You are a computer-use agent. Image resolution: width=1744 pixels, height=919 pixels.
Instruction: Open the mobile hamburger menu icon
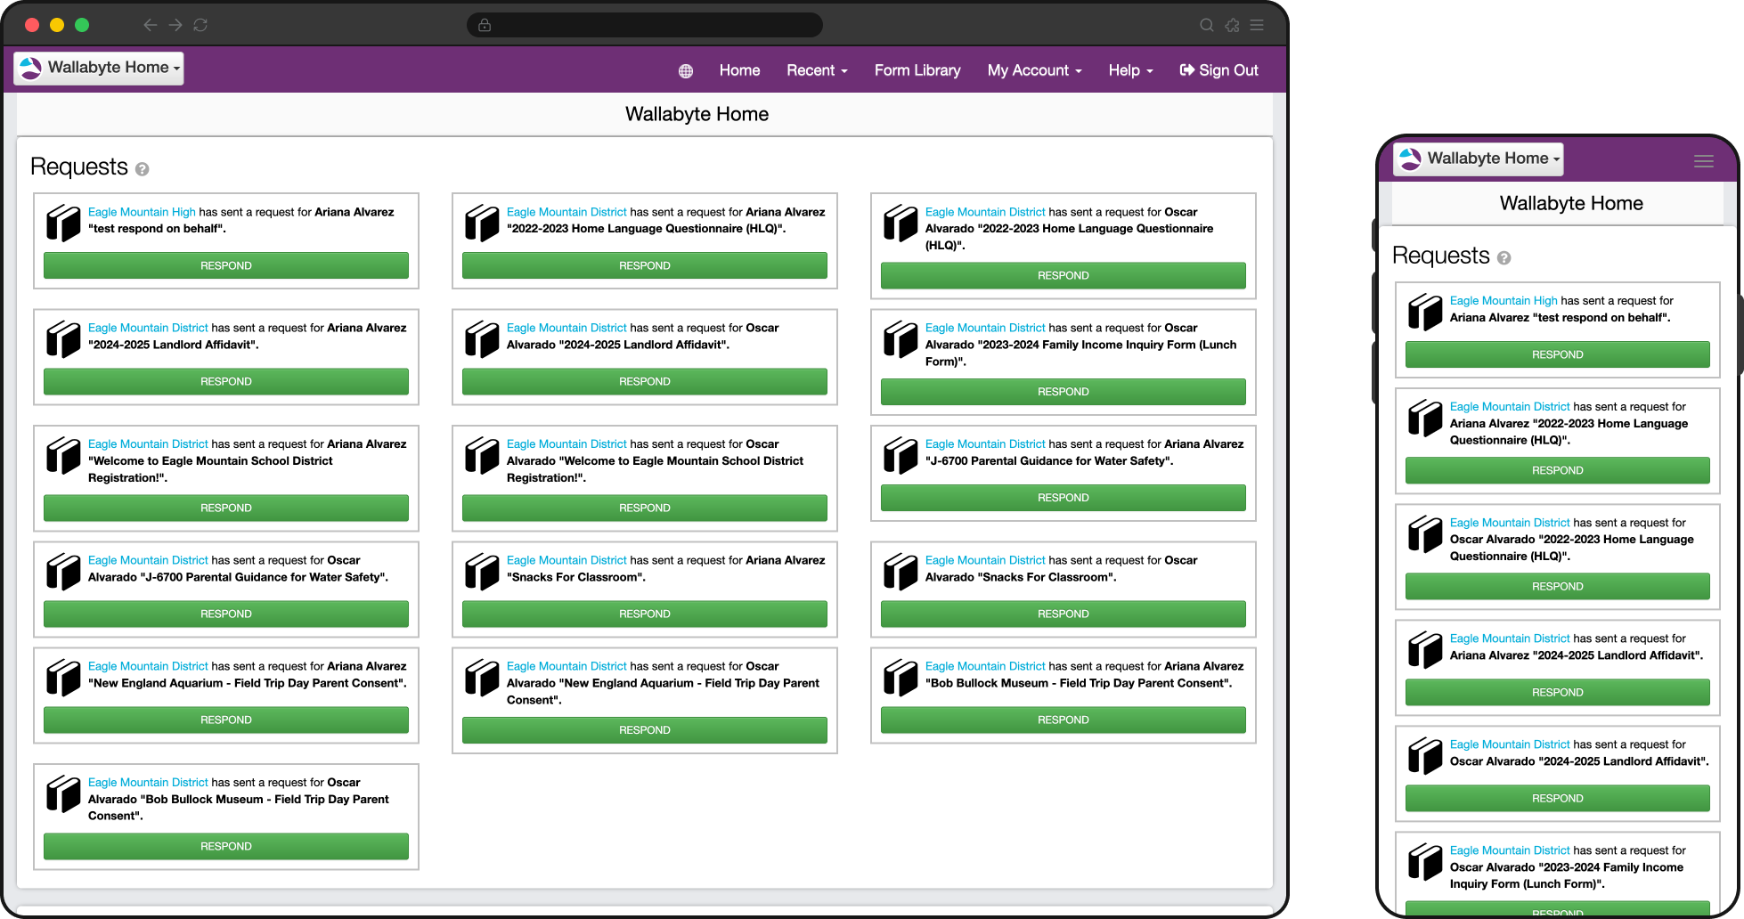pos(1703,161)
